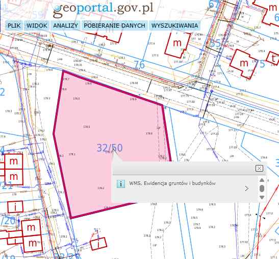Click the popup scrollbar thumb
Viewport: 279px width, 259px height.
coord(262,189)
